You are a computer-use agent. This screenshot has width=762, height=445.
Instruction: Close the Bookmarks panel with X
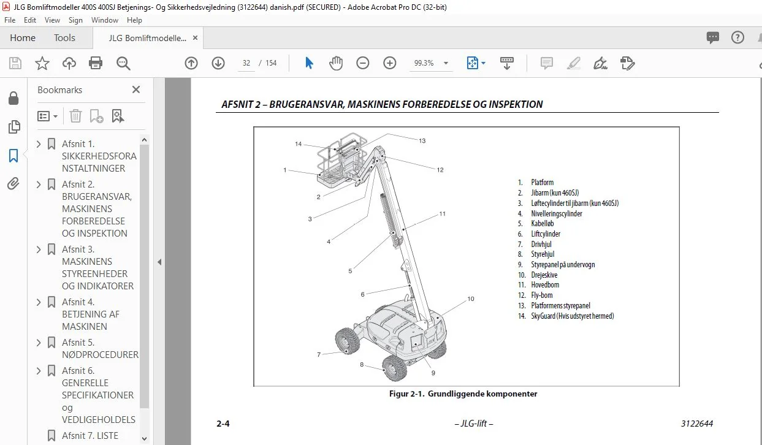tap(136, 89)
